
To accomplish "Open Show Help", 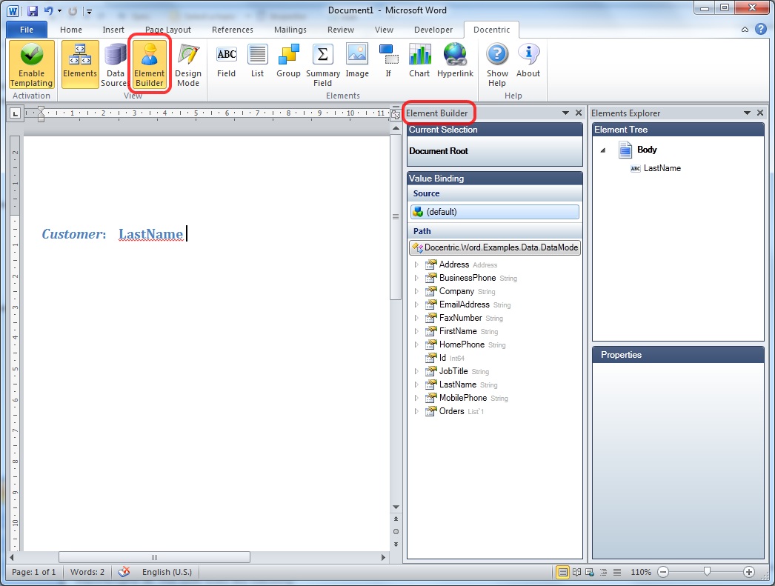I will coord(497,64).
